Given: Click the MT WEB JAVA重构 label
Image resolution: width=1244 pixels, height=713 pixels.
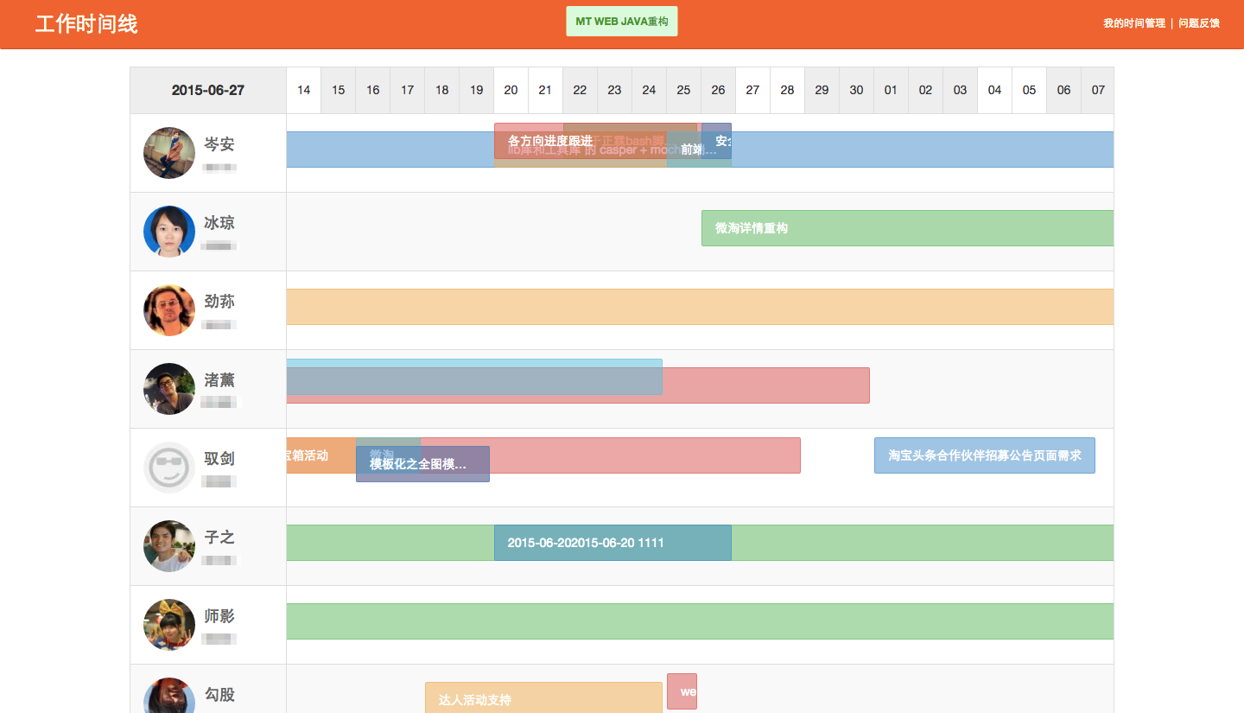Looking at the screenshot, I should [x=622, y=22].
